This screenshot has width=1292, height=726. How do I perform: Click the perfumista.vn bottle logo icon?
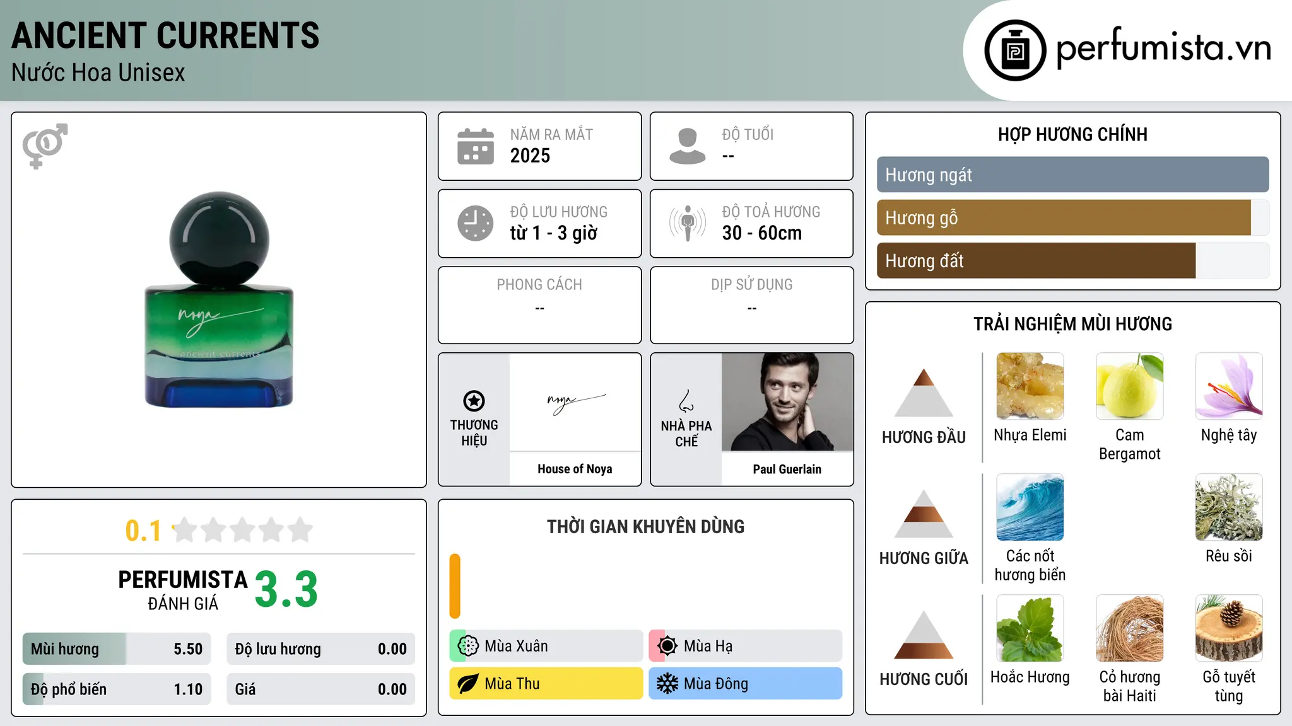(x=1015, y=50)
